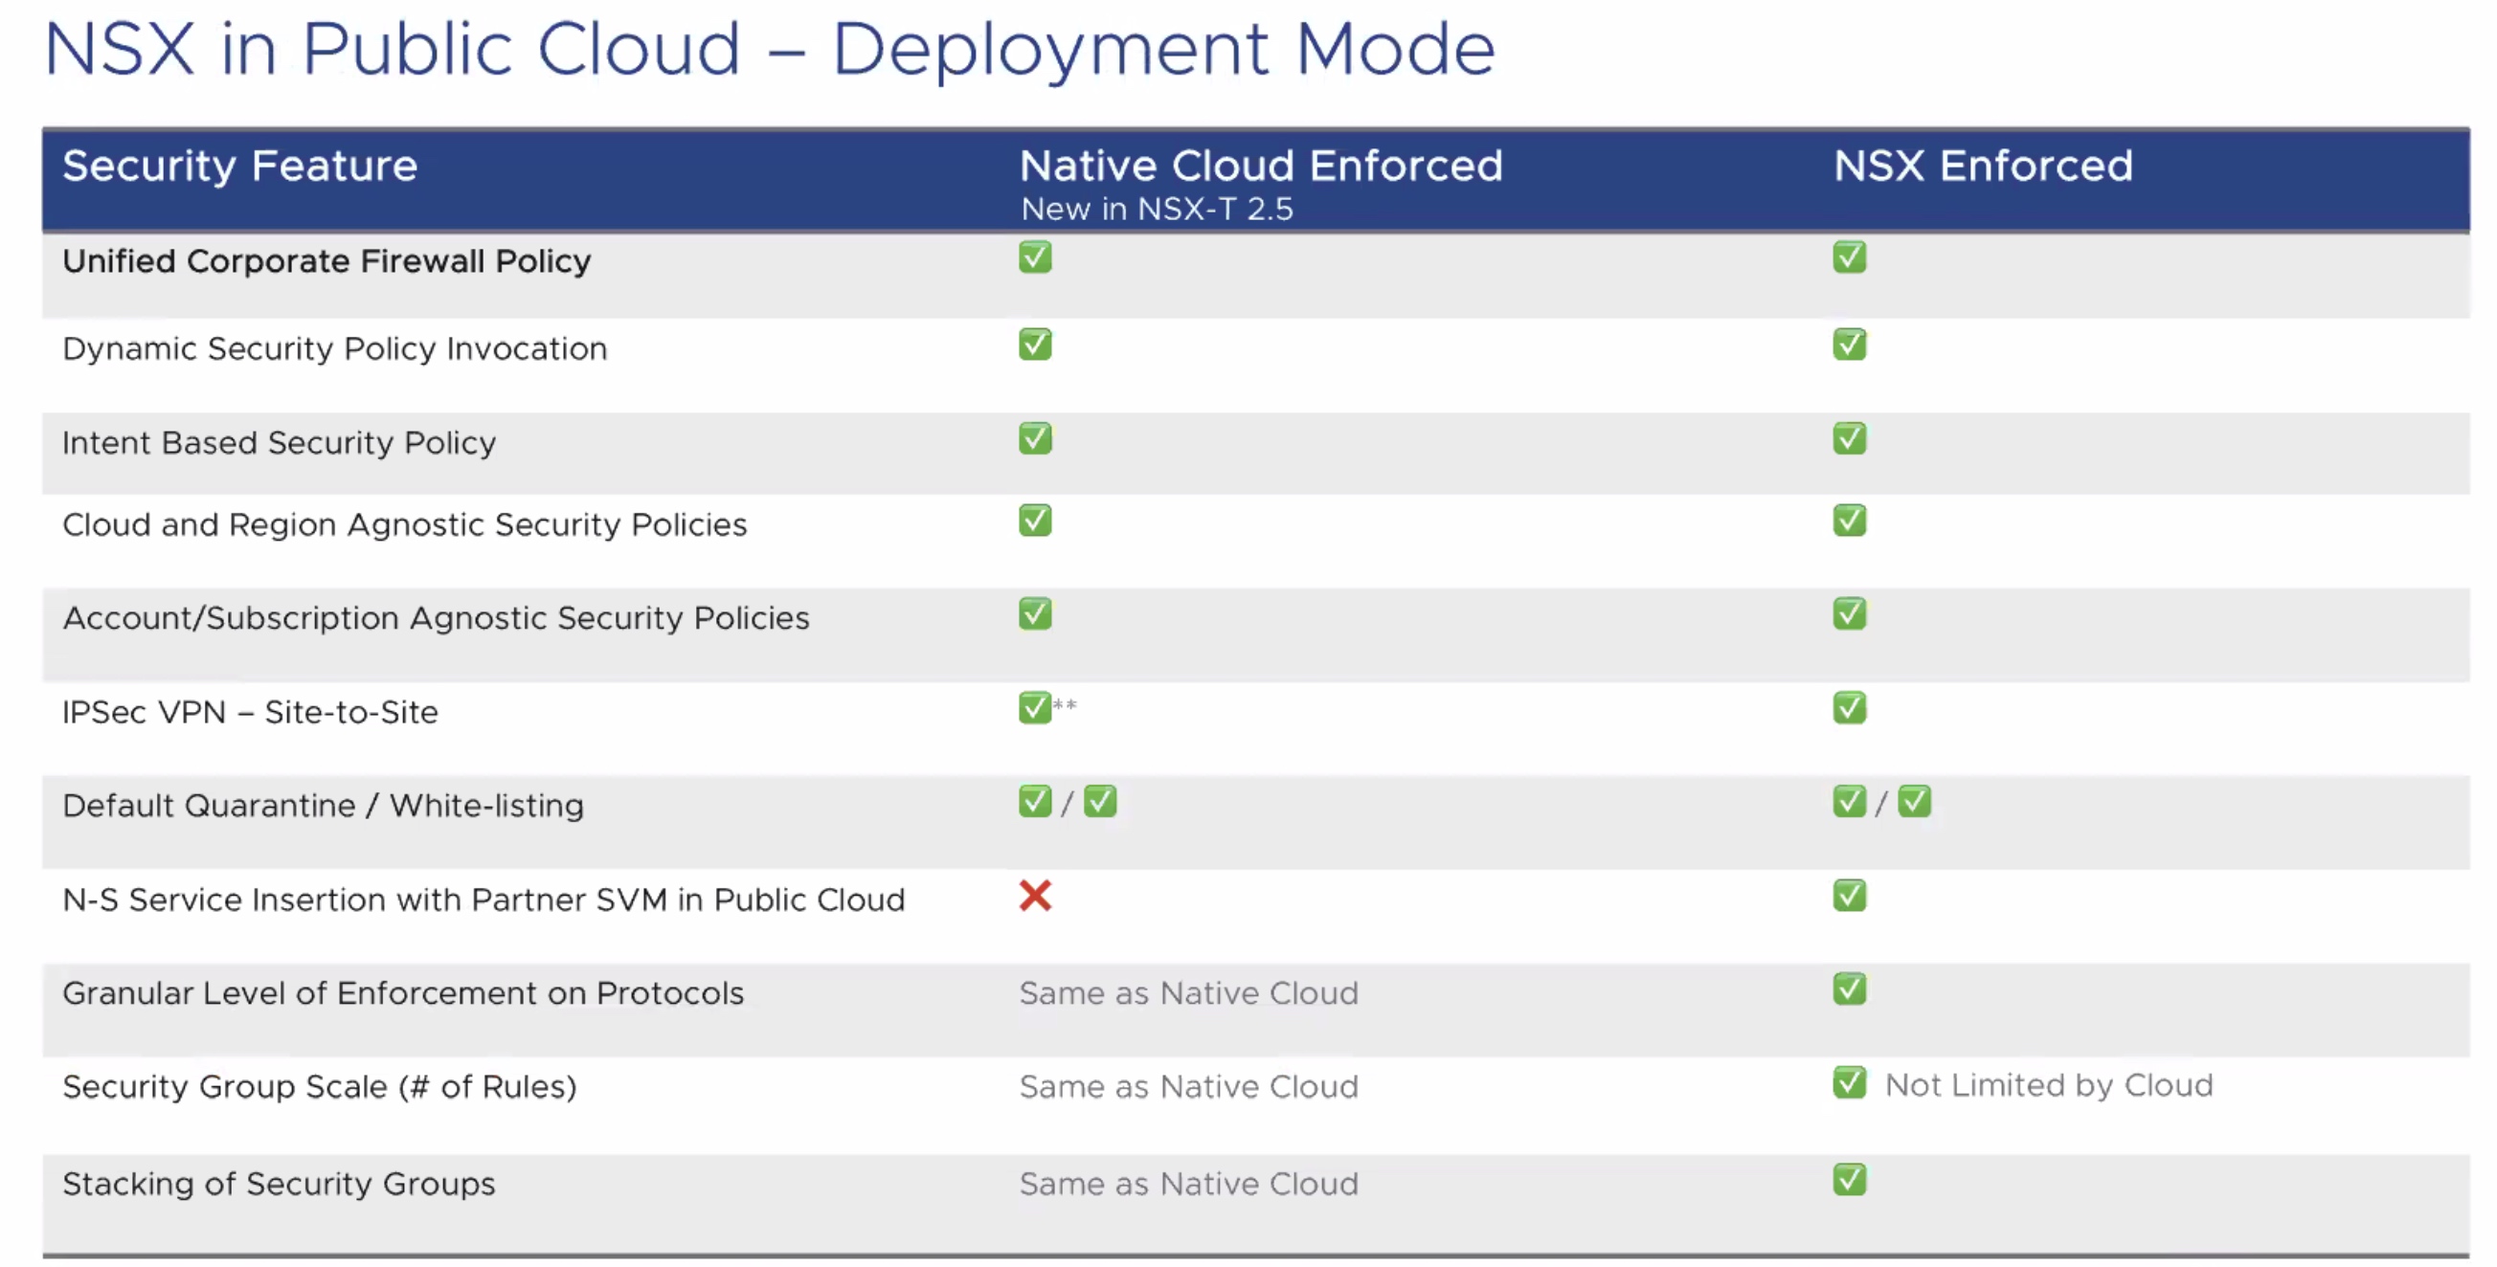Image resolution: width=2497 pixels, height=1267 pixels.
Task: Click Native Cloud checkmark for IPSec VPN Site-to-Site
Action: coord(1034,708)
